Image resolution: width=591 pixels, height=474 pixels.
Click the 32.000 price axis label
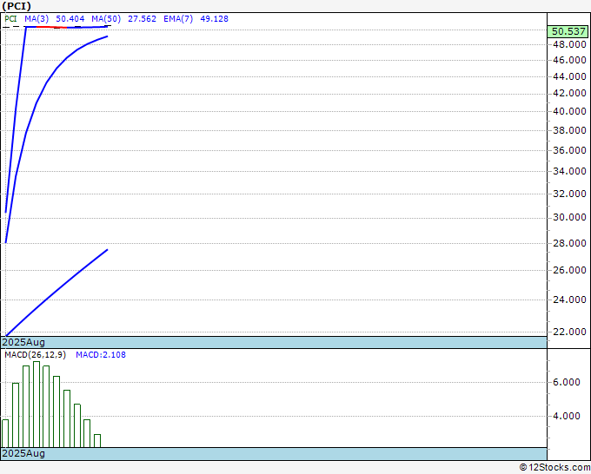(569, 194)
